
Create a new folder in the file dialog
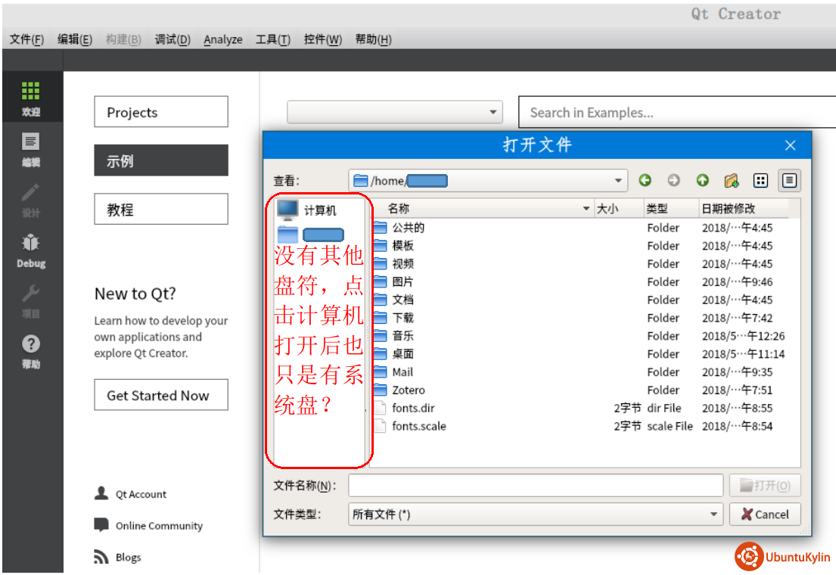[x=732, y=180]
